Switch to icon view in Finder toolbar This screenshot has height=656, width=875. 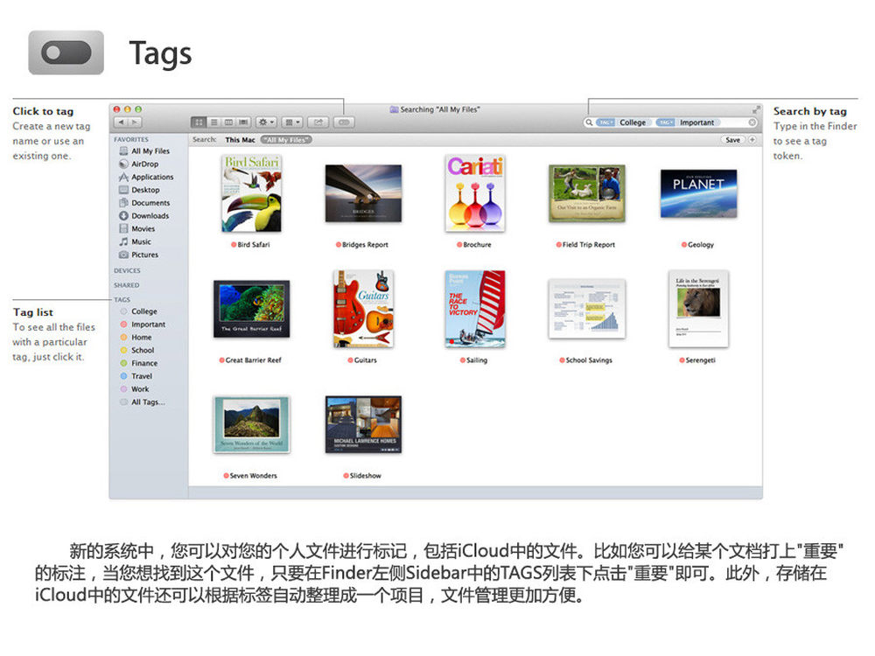click(199, 122)
